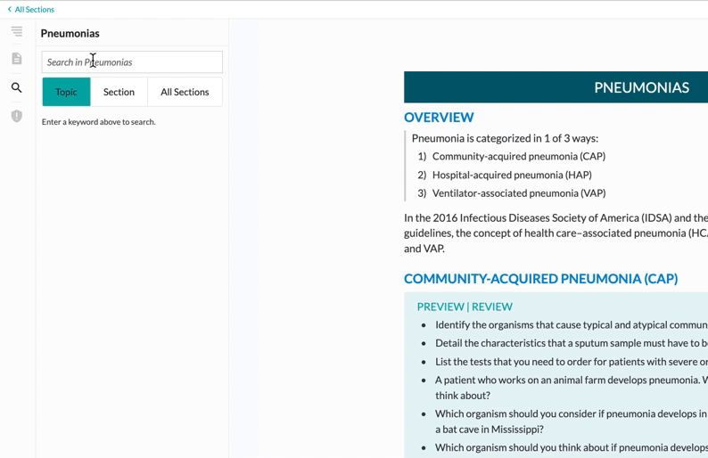Click bullet 'Detail the characteristics that a sputum sample'
708x458 pixels.
[x=572, y=343]
